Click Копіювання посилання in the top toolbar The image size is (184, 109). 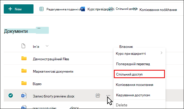[158, 10]
